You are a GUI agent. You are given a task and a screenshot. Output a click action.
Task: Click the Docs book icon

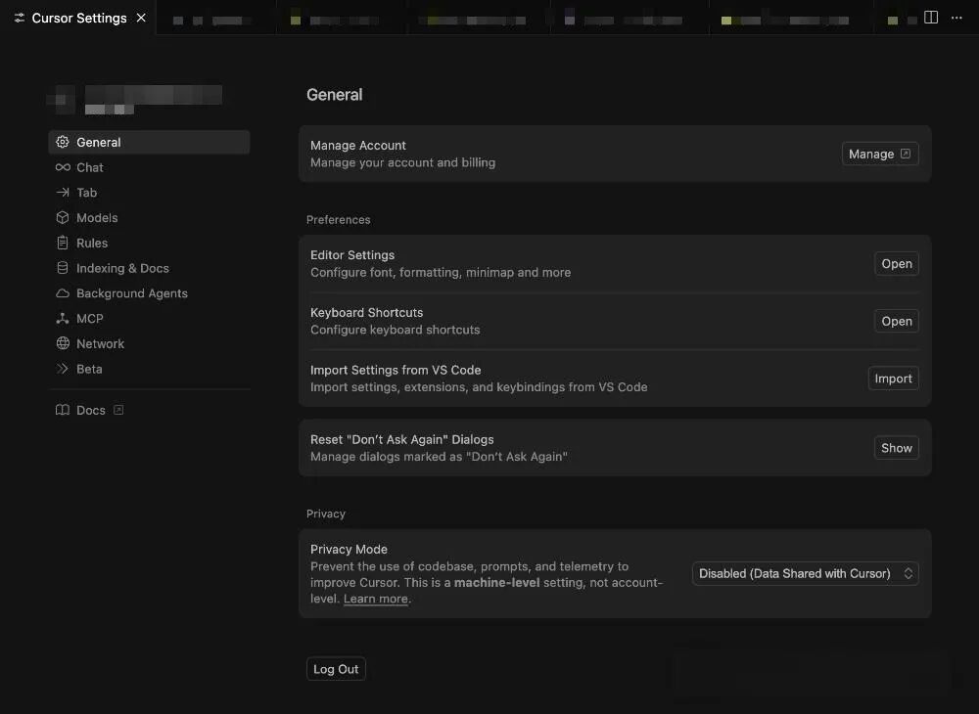click(x=63, y=410)
